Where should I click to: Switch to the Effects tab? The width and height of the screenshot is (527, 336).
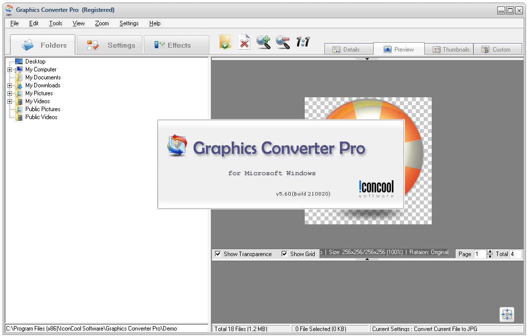pos(177,45)
